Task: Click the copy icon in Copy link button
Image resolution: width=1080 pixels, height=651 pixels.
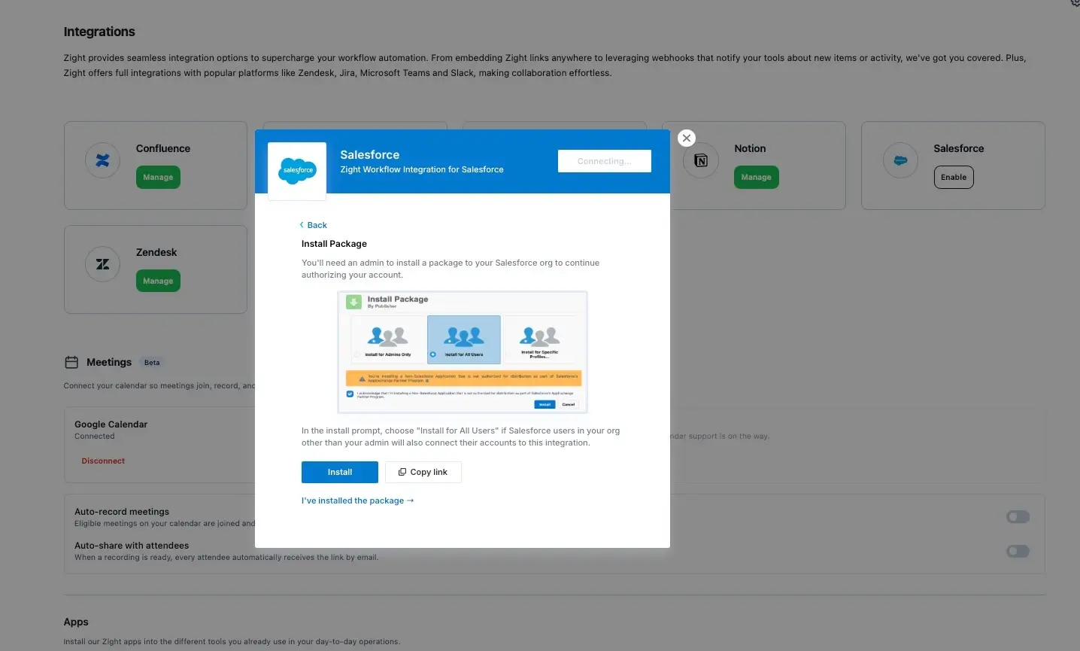Action: pos(402,472)
